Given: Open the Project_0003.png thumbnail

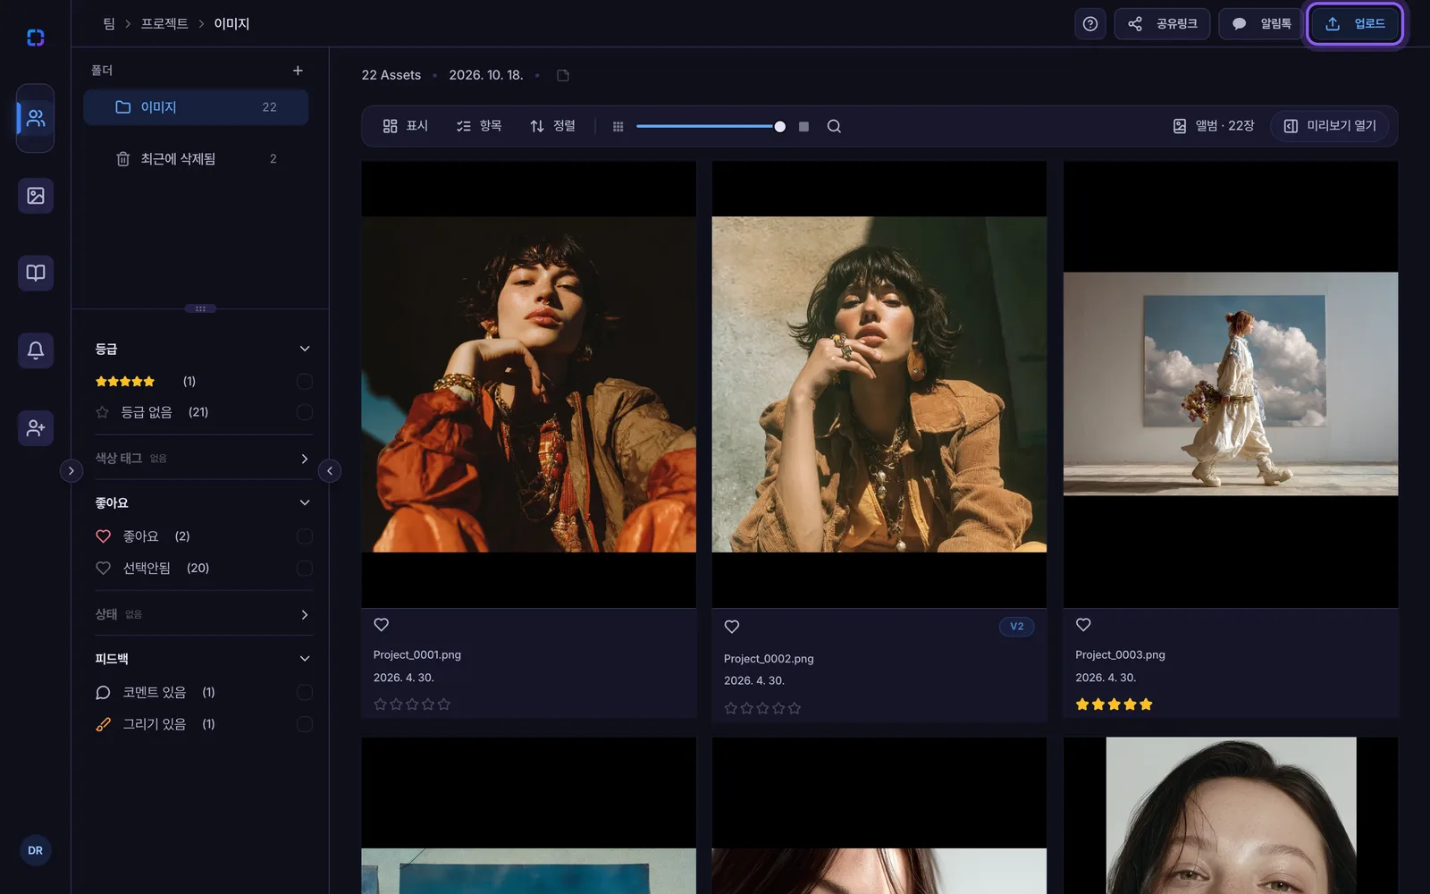Looking at the screenshot, I should [1231, 384].
